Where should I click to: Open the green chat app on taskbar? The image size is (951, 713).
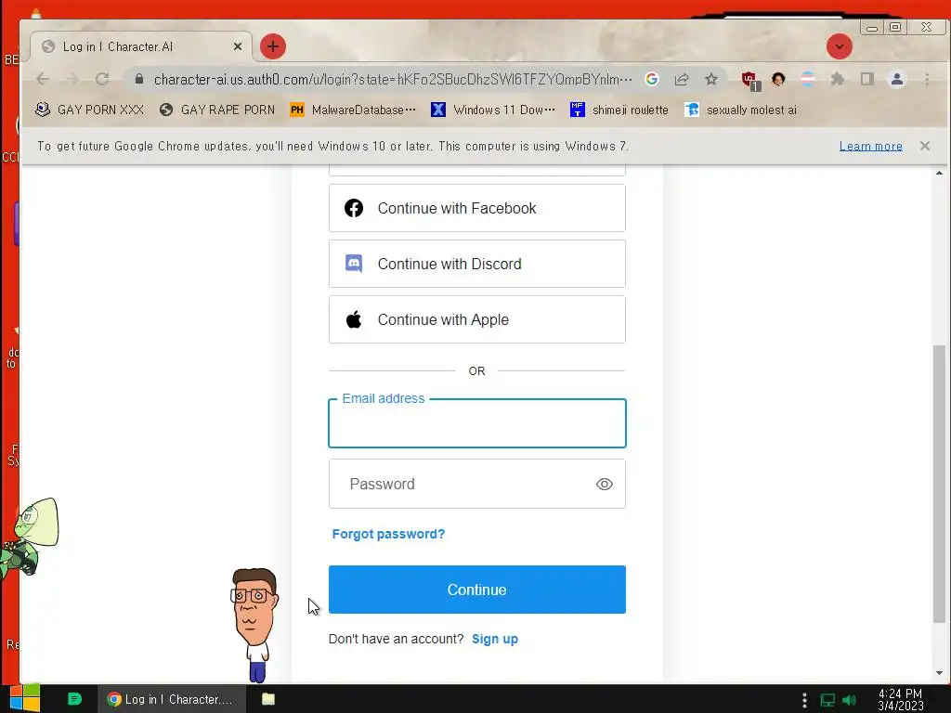pyautogui.click(x=74, y=699)
